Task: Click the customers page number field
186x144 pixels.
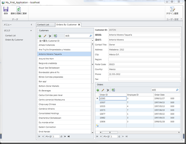Action: [56, 136]
